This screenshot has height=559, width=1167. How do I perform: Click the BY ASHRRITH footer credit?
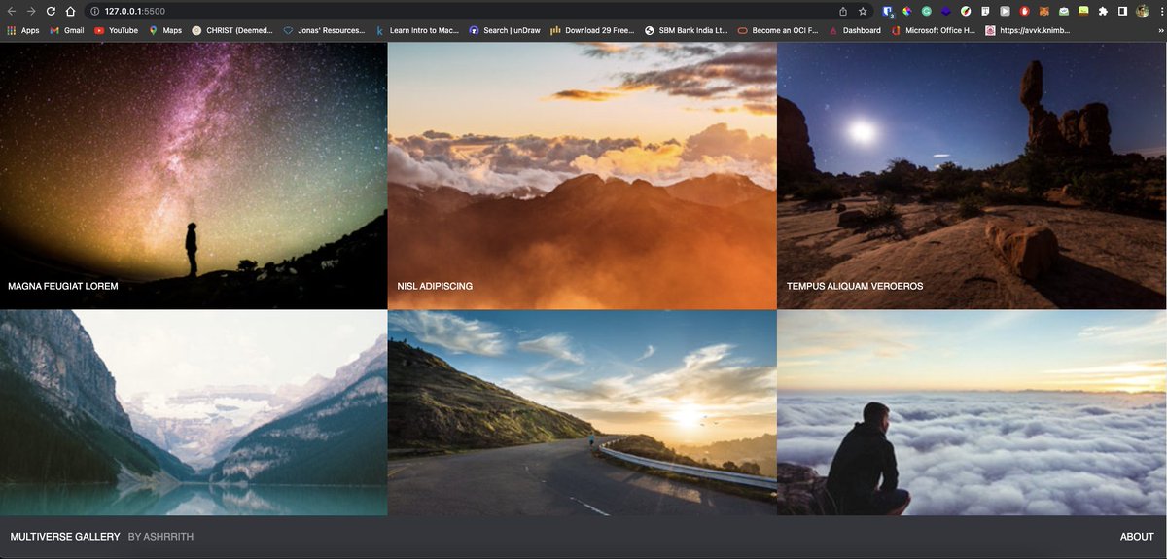point(160,537)
